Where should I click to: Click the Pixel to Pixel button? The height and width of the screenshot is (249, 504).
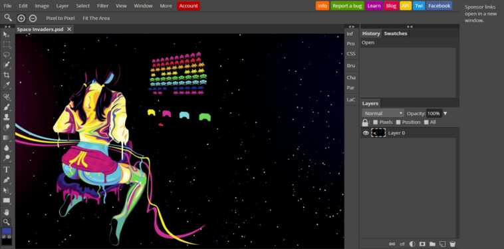pos(61,19)
